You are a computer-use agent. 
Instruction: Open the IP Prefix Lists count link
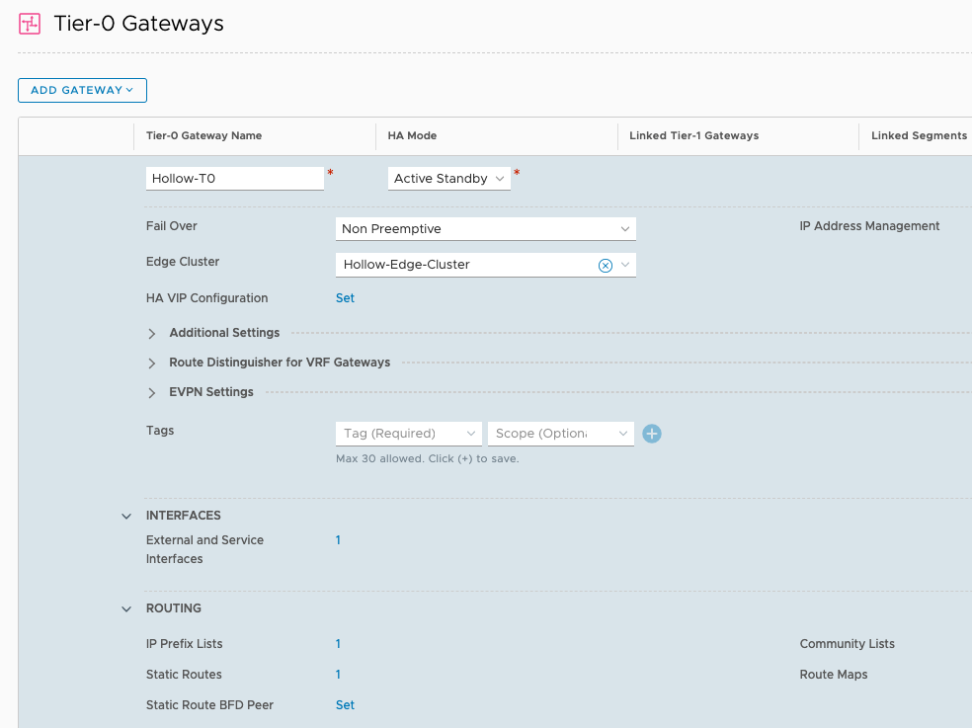pos(338,644)
